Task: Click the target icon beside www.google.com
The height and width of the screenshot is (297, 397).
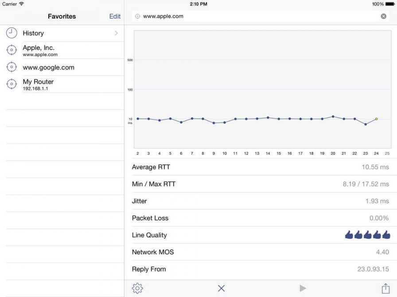Action: pyautogui.click(x=12, y=67)
